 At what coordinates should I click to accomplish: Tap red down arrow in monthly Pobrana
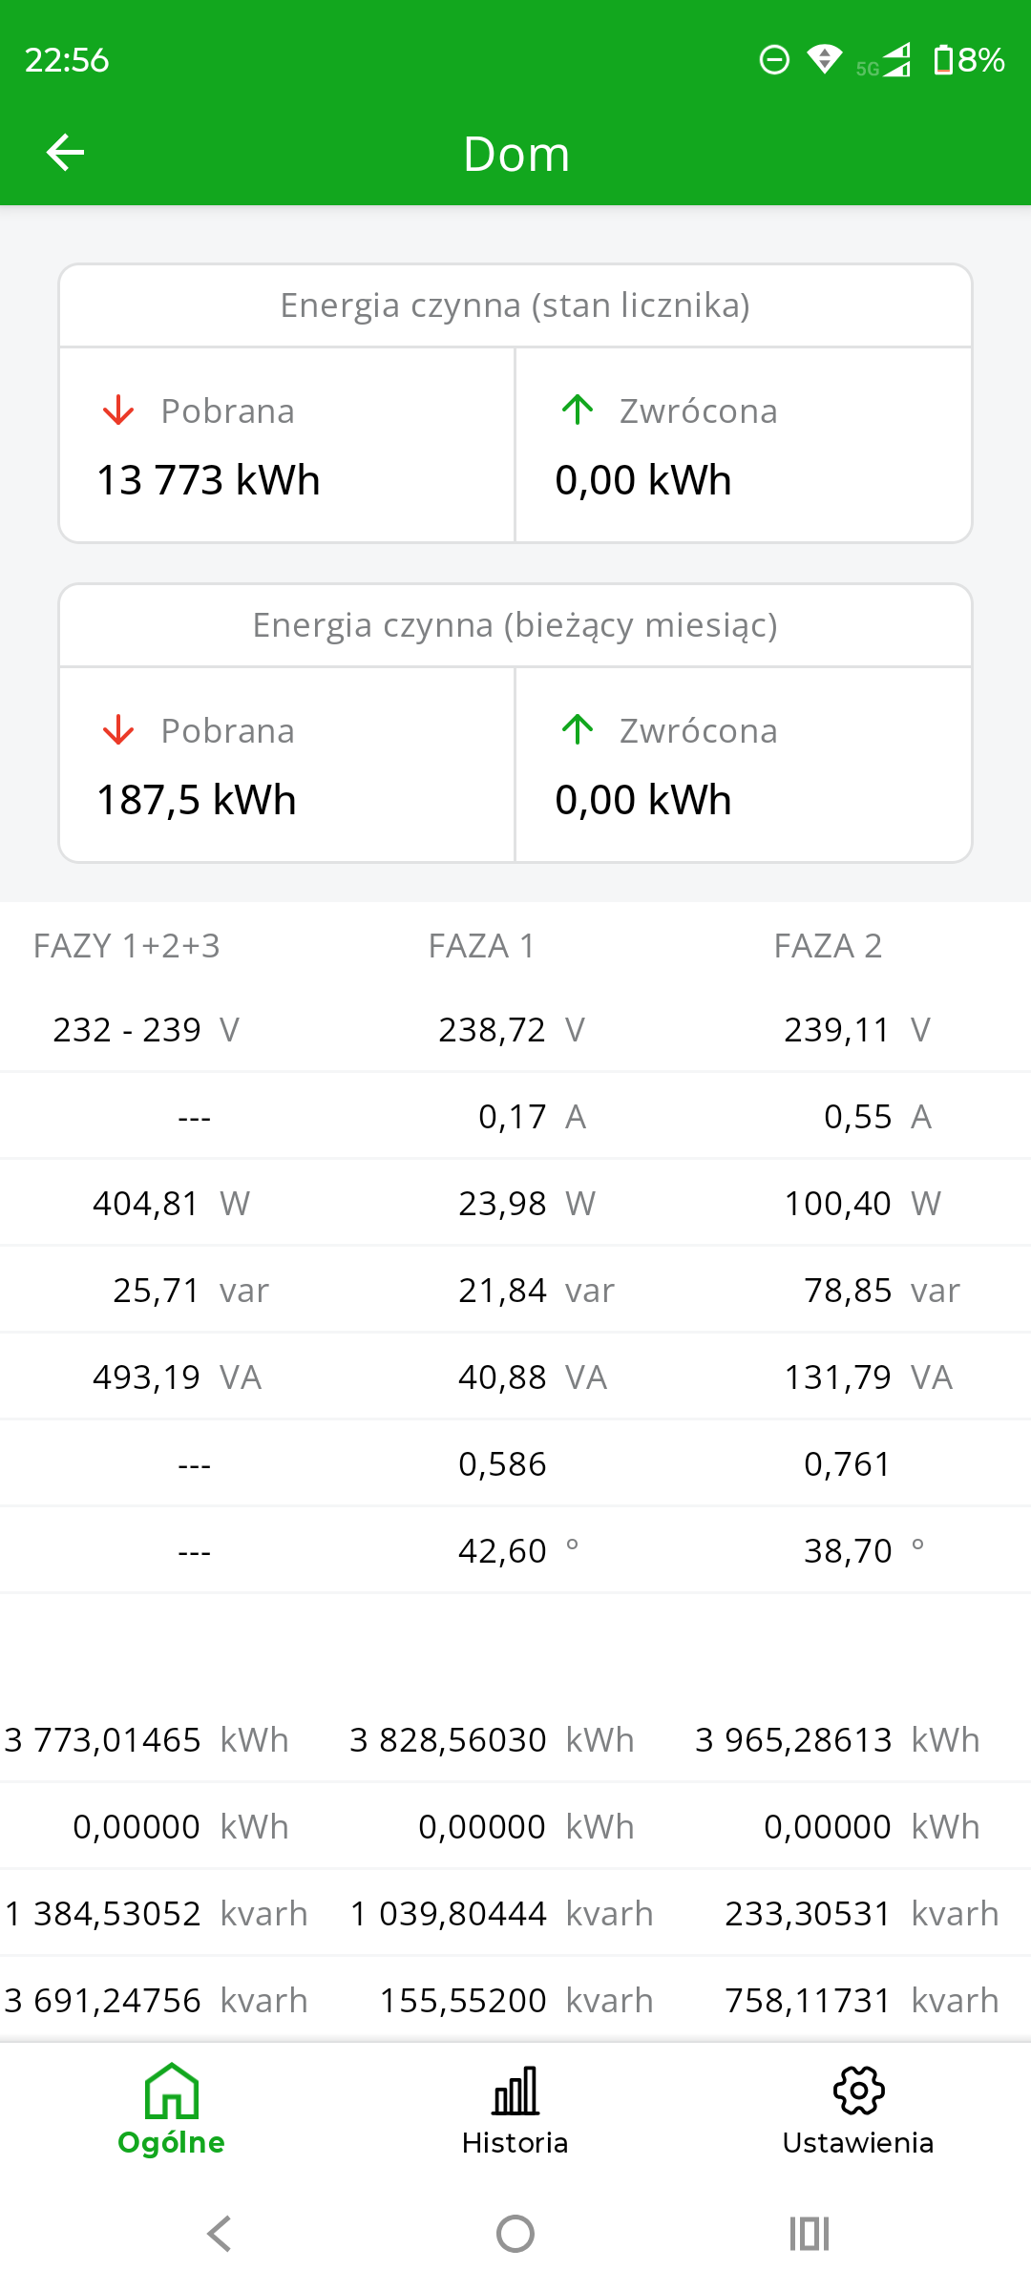click(118, 730)
